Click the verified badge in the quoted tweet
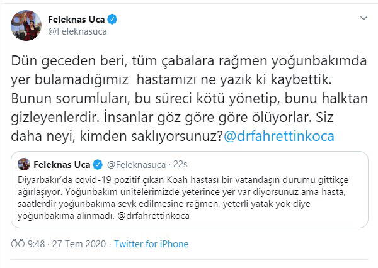Image resolution: width=378 pixels, height=268 pixels. pyautogui.click(x=98, y=165)
